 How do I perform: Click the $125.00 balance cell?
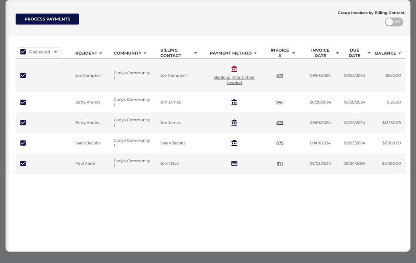(394, 102)
